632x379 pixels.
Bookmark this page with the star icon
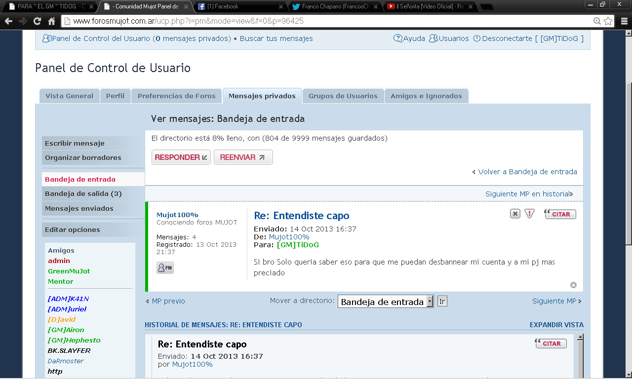(608, 21)
